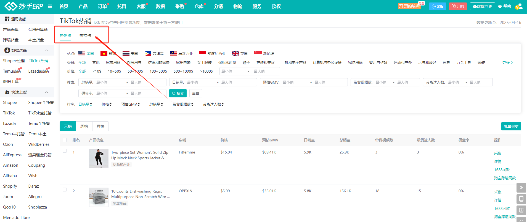Screen dimensions: 527x222
Task: Sort by 价格
Action: 107,104
